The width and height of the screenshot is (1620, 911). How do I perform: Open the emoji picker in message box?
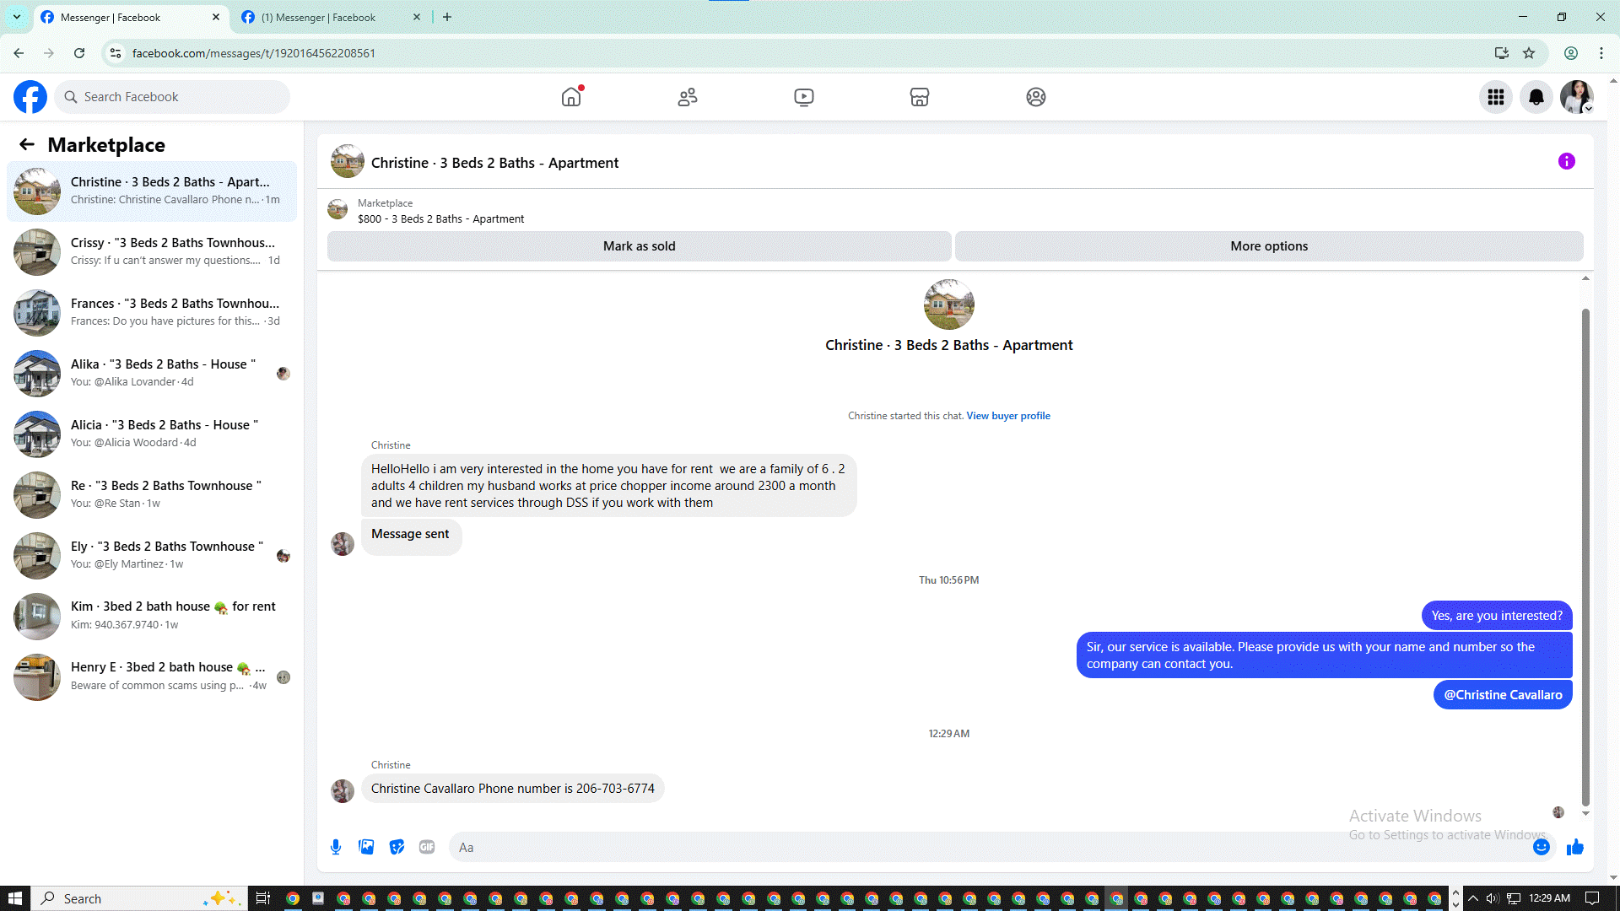(x=1542, y=847)
